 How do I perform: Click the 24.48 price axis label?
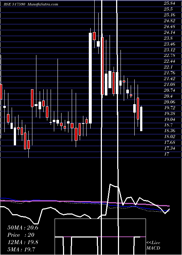(x=169, y=27)
